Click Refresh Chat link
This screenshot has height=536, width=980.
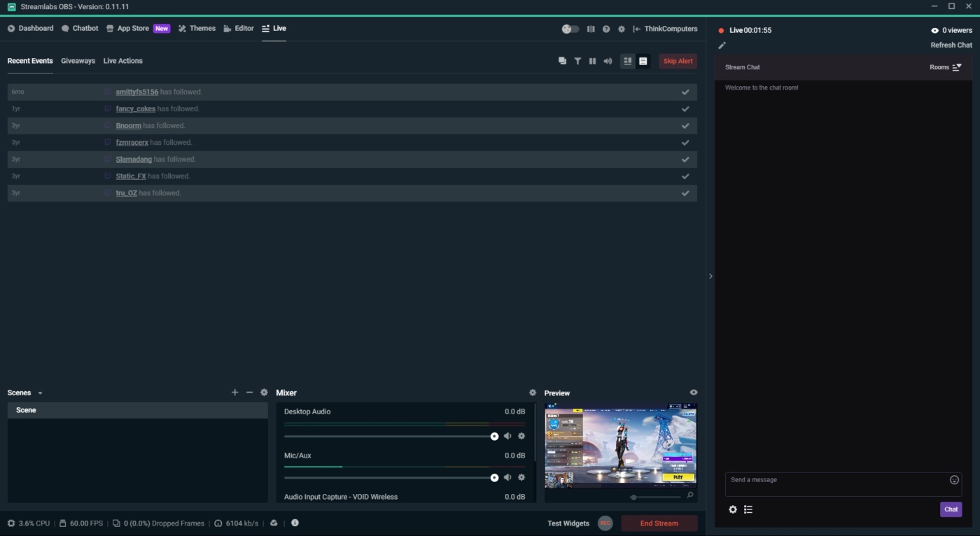(951, 45)
